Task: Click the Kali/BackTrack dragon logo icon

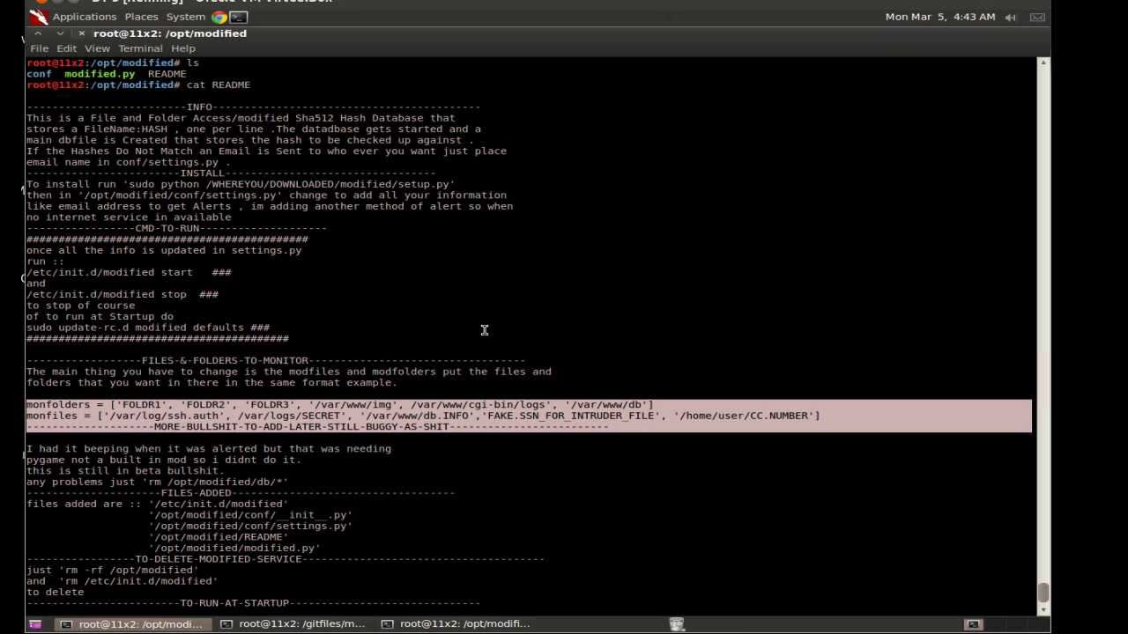Action: [x=38, y=17]
